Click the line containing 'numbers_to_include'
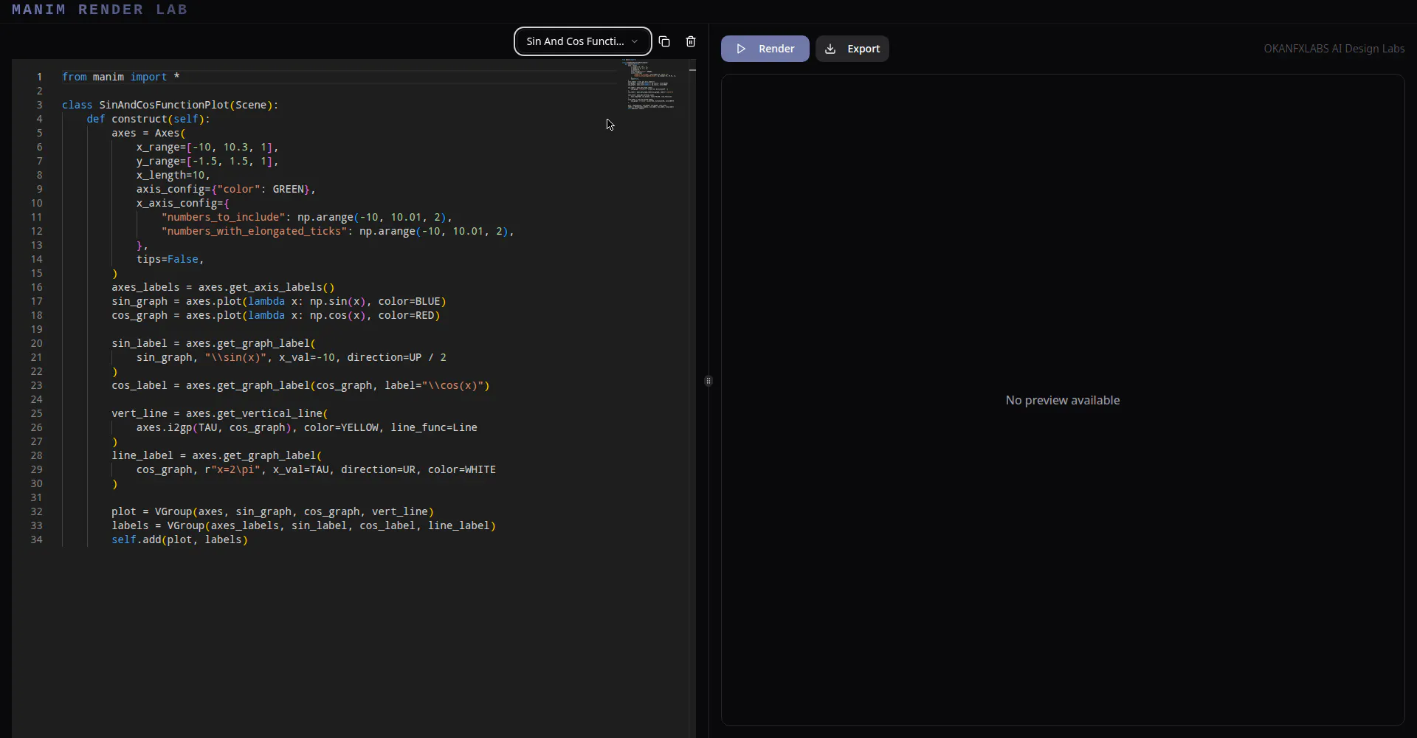 (306, 217)
